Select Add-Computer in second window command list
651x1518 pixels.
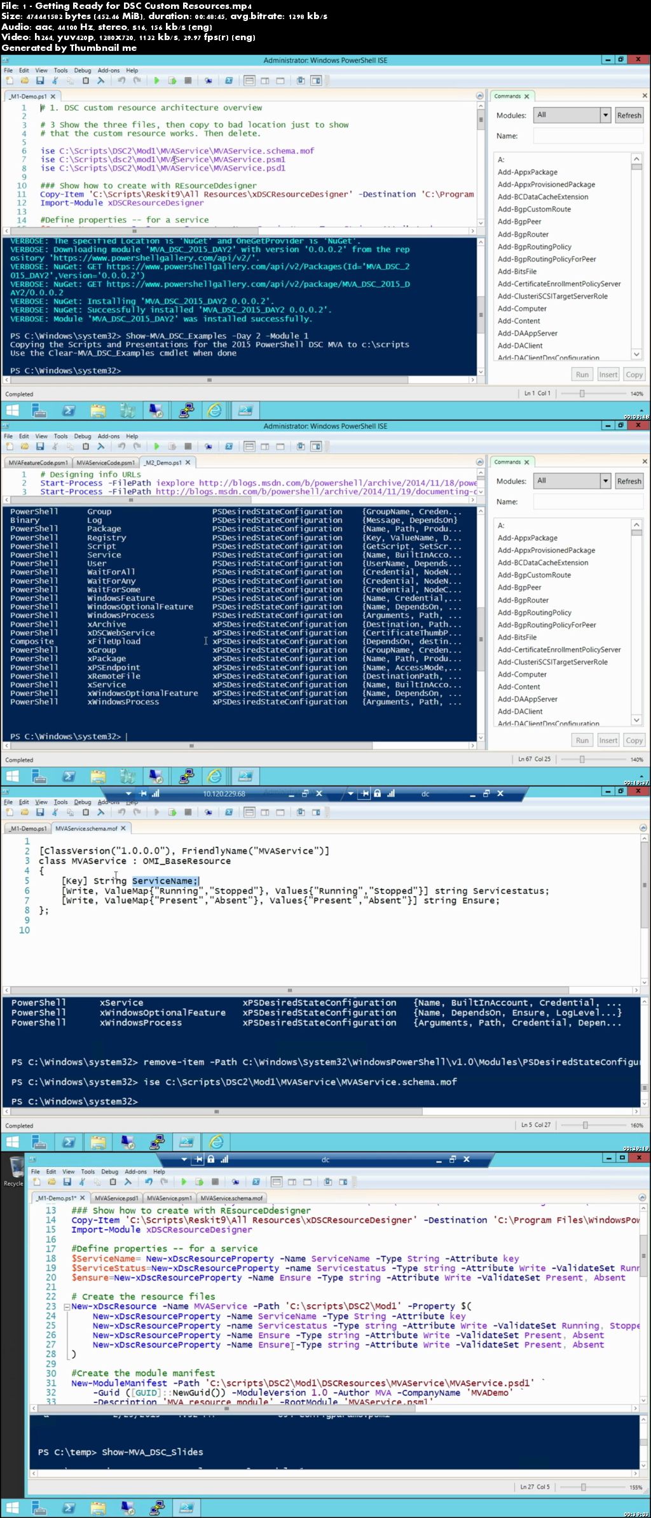522,674
